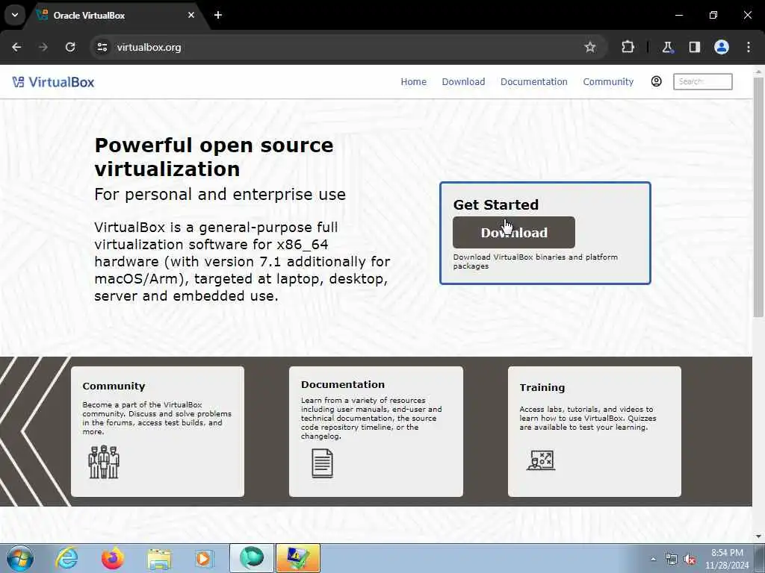Screen dimensions: 765x573
Task: Click the 'Powerful open source virtualization' heading
Action: coord(214,157)
